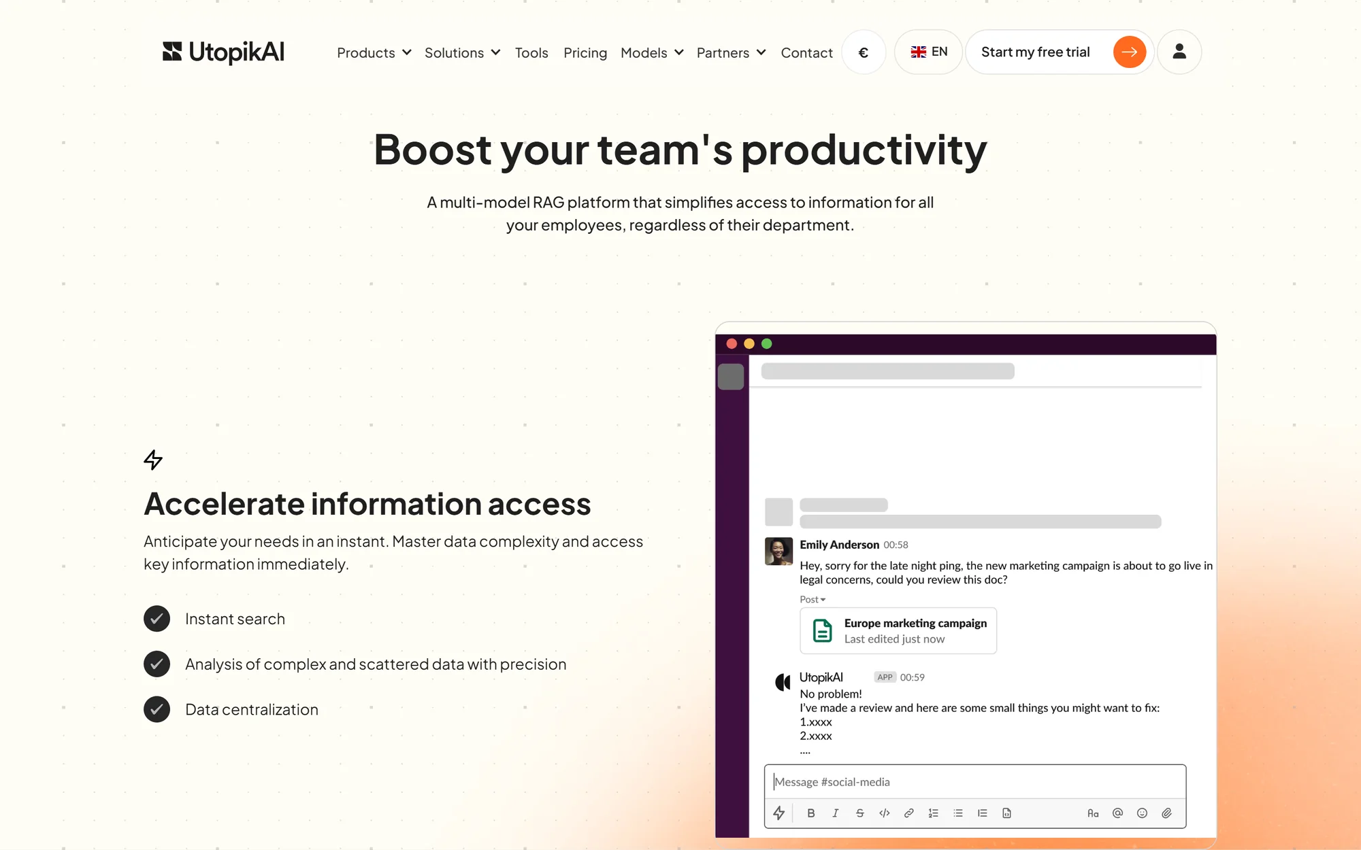Screen dimensions: 1361x850
Task: Click the green document icon of Europe marketing campaign
Action: pos(822,630)
